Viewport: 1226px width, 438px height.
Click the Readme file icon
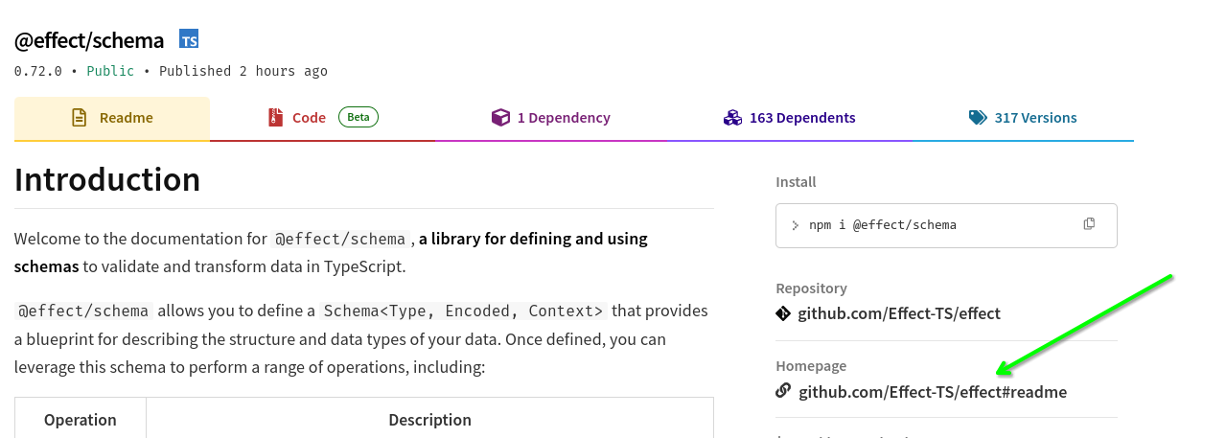(80, 118)
